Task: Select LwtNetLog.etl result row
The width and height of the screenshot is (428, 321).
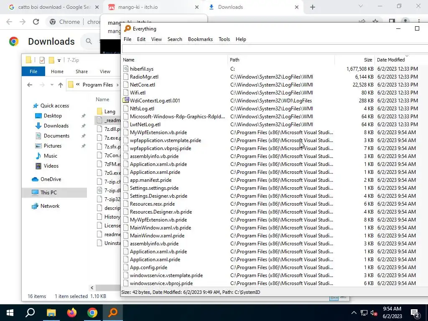Action: (275, 124)
